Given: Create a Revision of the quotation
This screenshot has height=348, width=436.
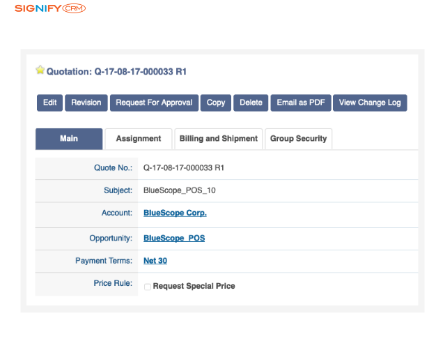Looking at the screenshot, I should pyautogui.click(x=86, y=103).
